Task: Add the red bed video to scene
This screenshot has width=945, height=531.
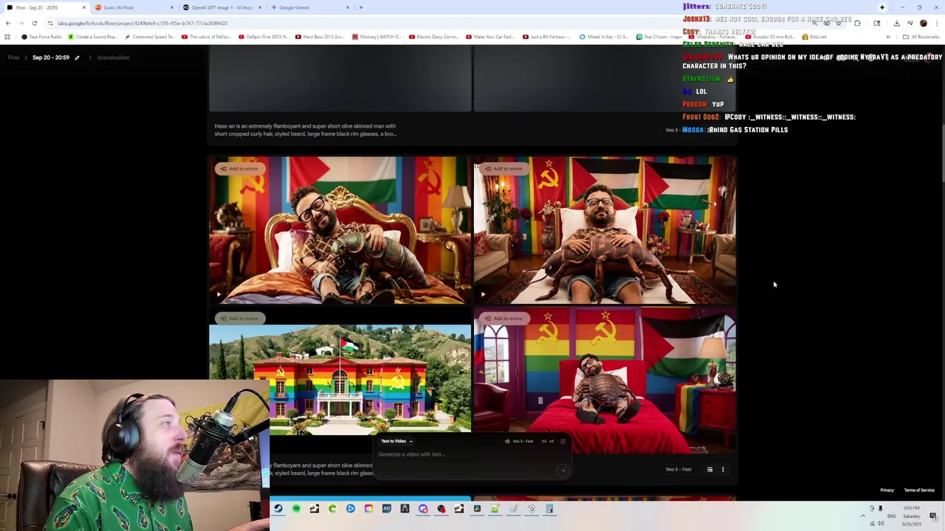Action: pyautogui.click(x=503, y=319)
